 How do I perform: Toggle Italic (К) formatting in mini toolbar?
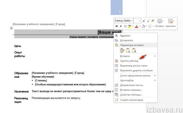(x=121, y=26)
